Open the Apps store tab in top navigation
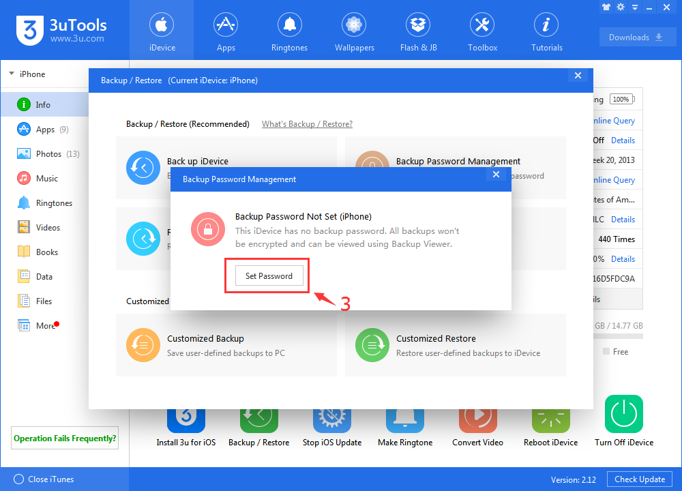Image resolution: width=682 pixels, height=491 pixels. (226, 31)
